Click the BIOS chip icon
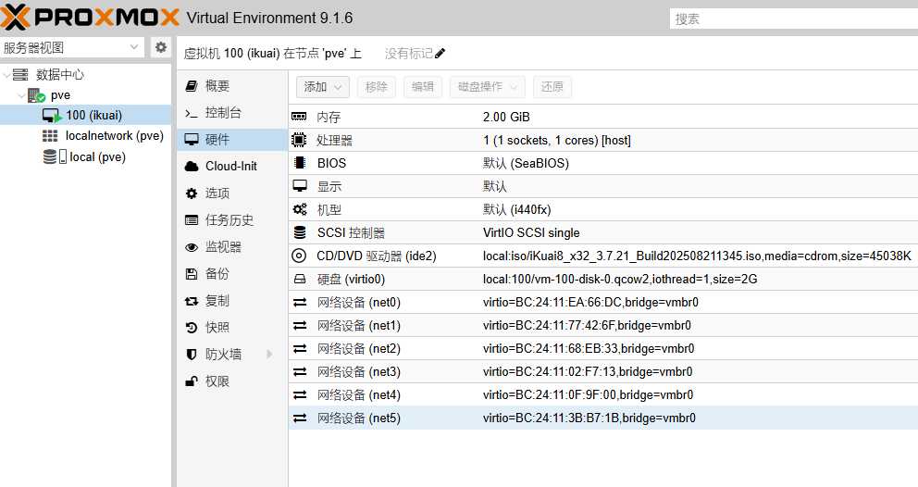918x487 pixels. pos(299,163)
